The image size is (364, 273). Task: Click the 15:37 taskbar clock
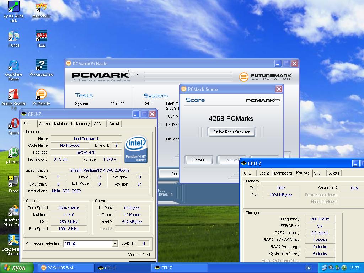click(354, 268)
